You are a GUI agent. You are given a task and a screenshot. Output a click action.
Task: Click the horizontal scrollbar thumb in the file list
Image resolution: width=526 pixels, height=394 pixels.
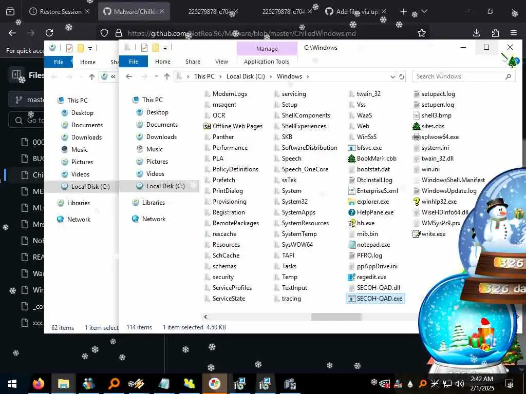pyautogui.click(x=336, y=317)
